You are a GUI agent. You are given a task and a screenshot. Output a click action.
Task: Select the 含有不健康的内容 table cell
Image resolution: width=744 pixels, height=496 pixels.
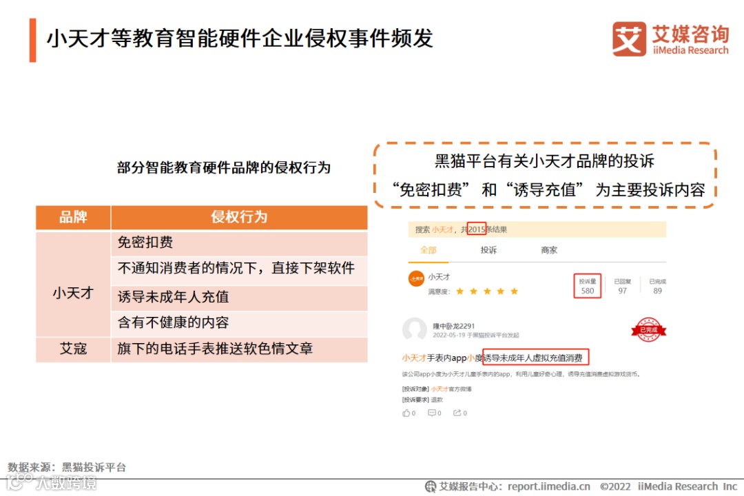tap(239, 324)
